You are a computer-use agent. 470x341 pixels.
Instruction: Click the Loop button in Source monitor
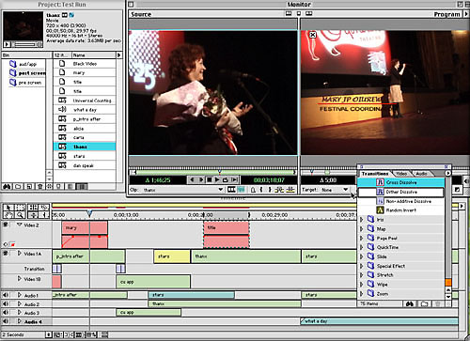coord(226,179)
